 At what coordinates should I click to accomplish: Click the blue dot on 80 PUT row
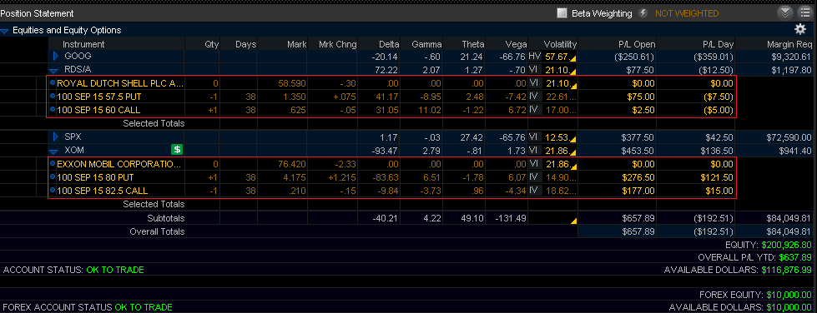(x=52, y=177)
